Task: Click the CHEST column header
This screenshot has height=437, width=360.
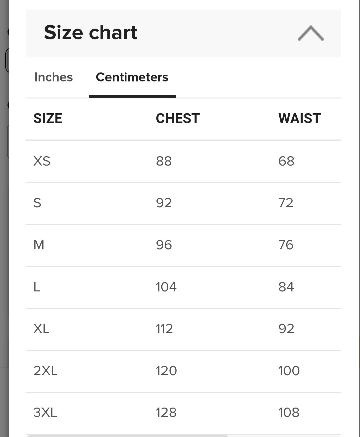Action: pyautogui.click(x=178, y=119)
